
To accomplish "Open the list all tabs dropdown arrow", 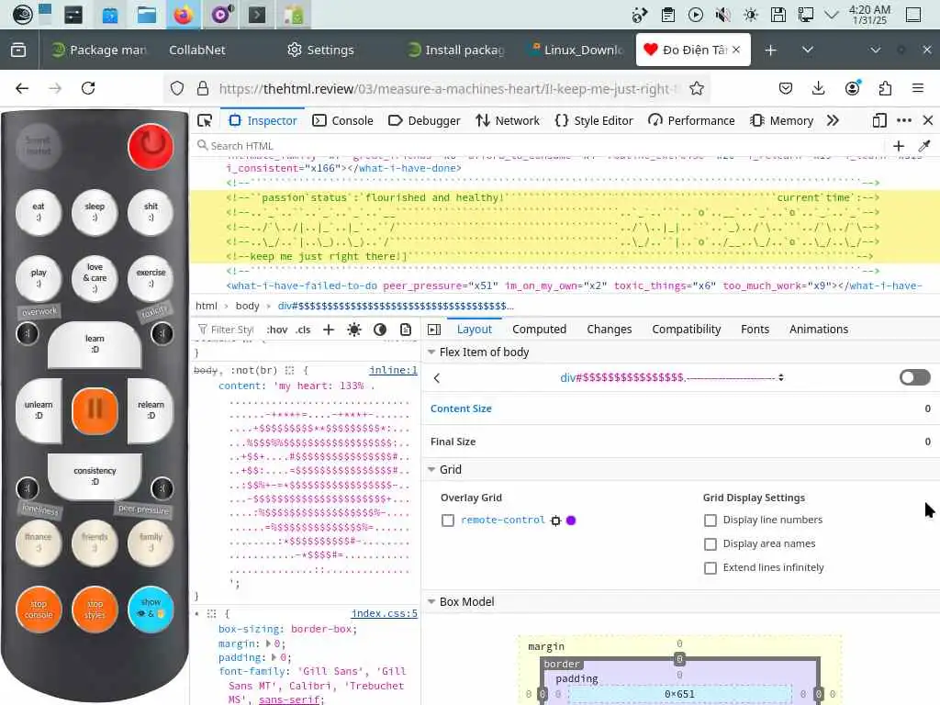I will coord(808,50).
